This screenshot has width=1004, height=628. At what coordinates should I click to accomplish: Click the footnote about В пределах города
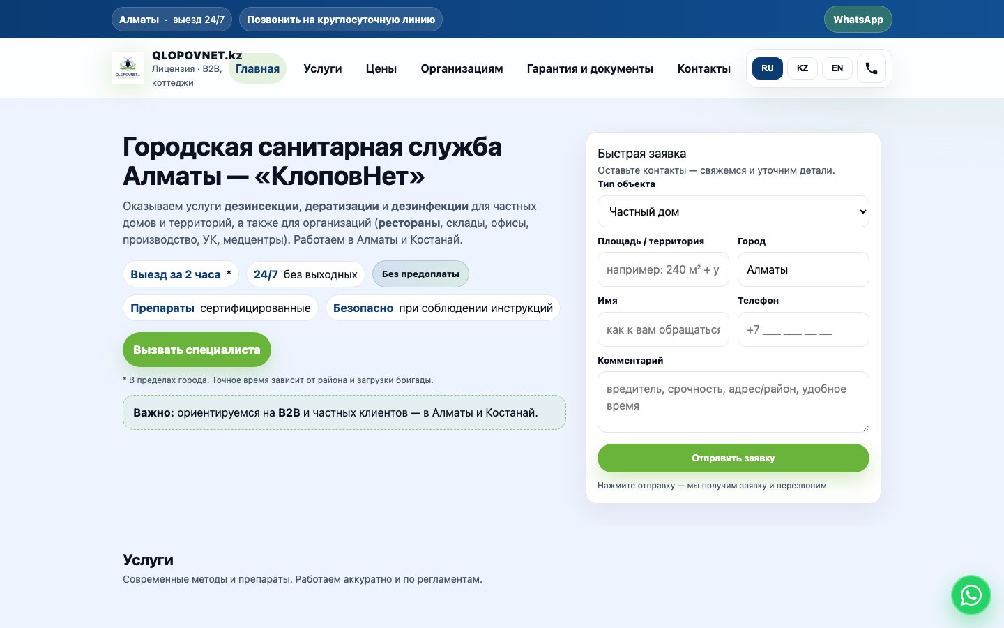coord(278,380)
